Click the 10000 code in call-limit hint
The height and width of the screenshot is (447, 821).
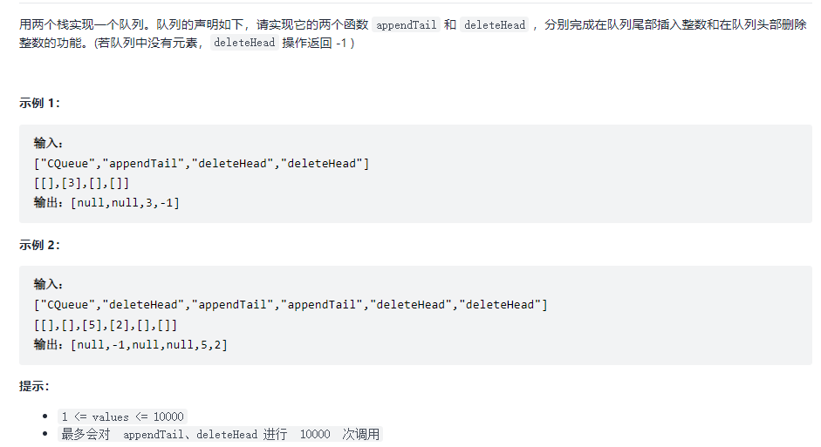(315, 434)
